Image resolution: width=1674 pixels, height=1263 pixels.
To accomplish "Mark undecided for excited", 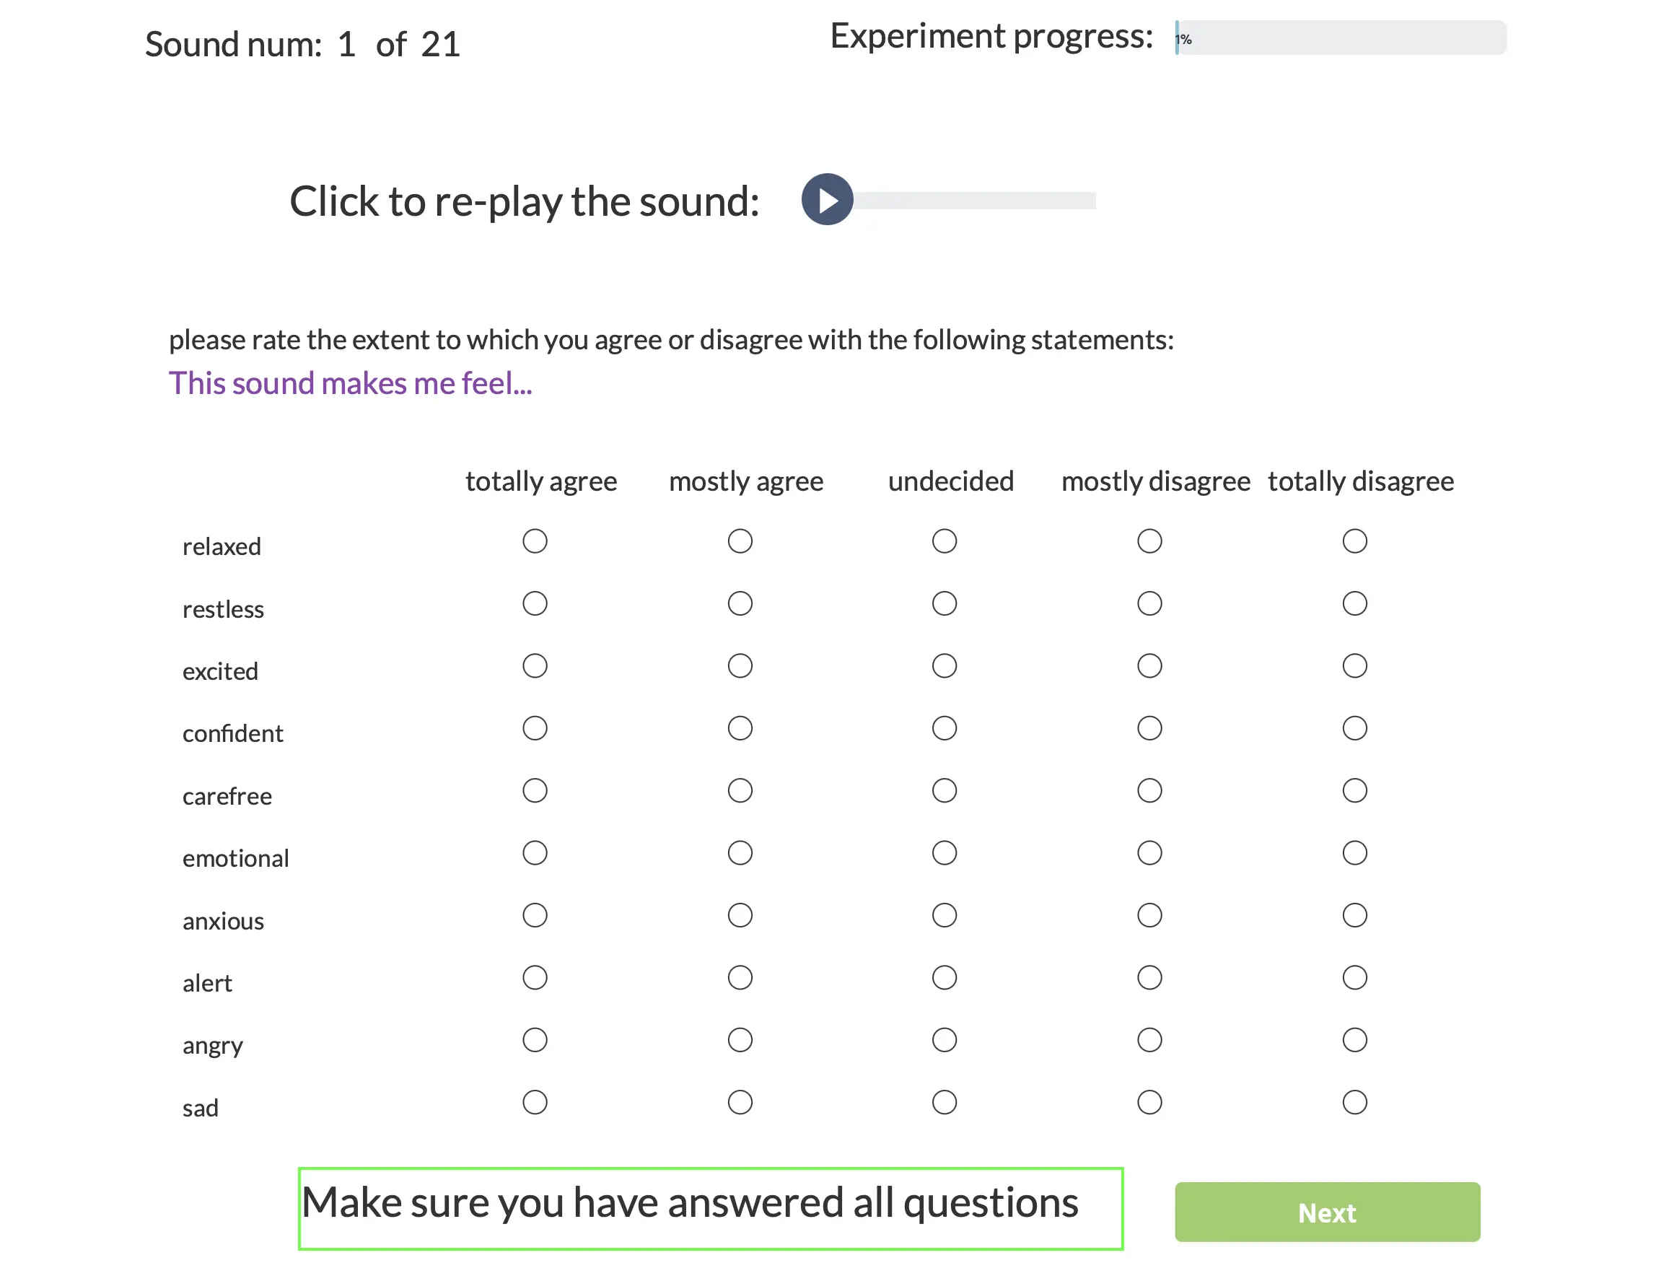I will pos(944,666).
